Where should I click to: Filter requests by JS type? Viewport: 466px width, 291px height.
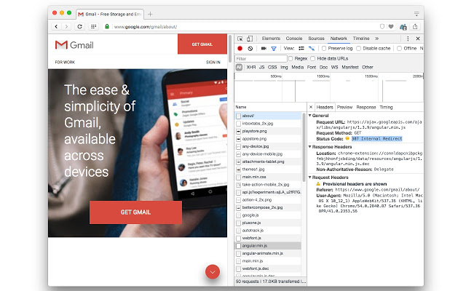point(261,68)
